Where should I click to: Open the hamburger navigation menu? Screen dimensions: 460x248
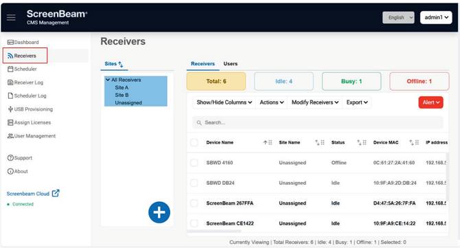point(11,18)
